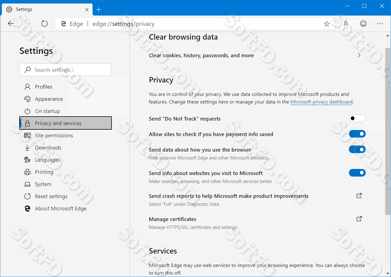Click the Downloads arrow icon
Screen dimensions: 391x277
click(27, 148)
